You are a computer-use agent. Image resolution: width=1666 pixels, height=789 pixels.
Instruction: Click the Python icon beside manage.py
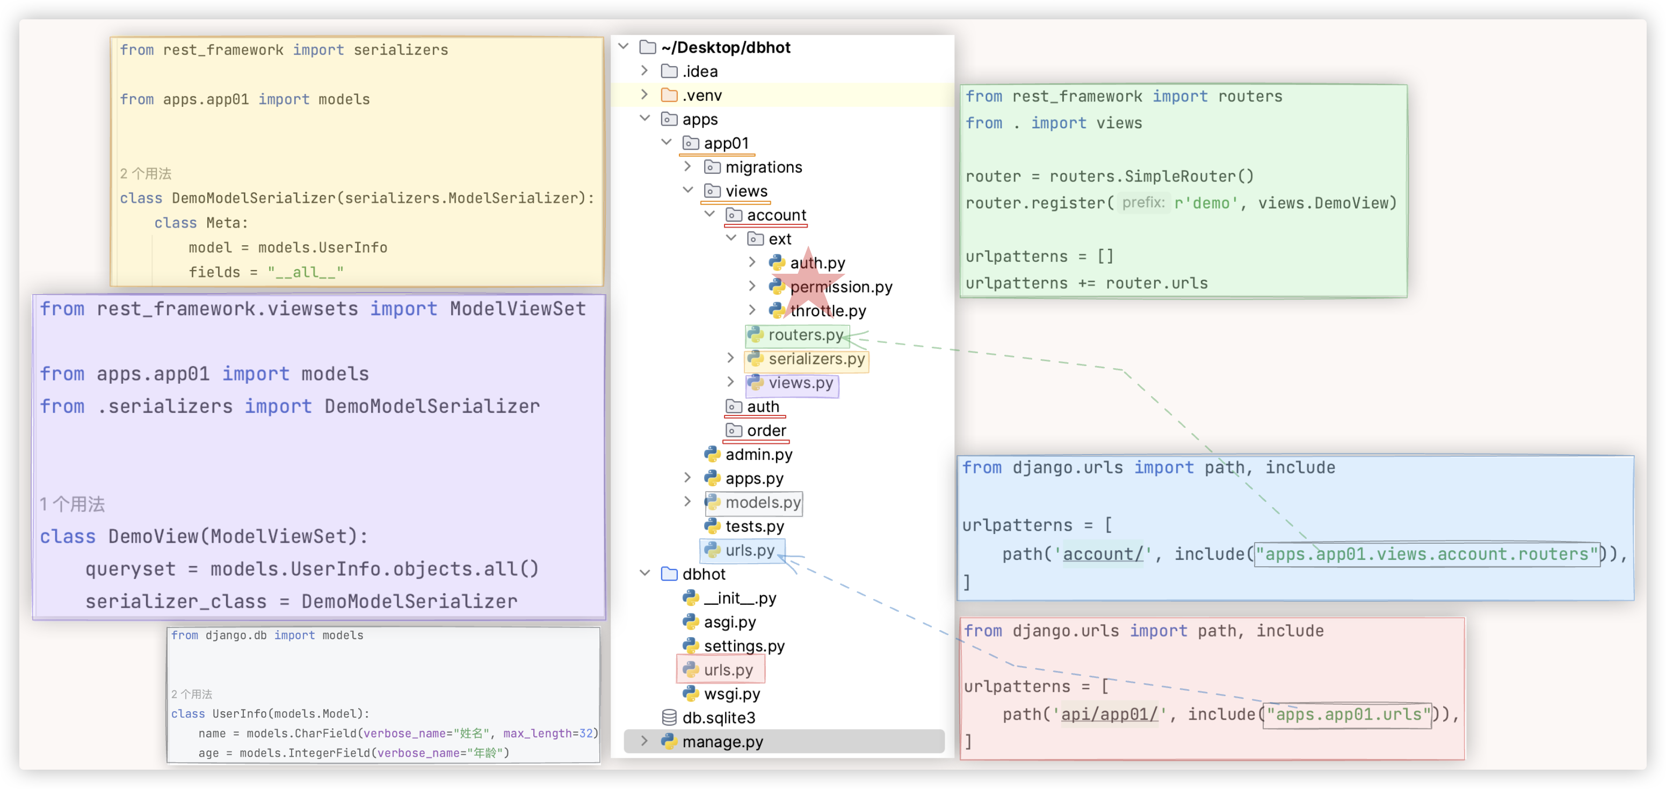pos(669,741)
